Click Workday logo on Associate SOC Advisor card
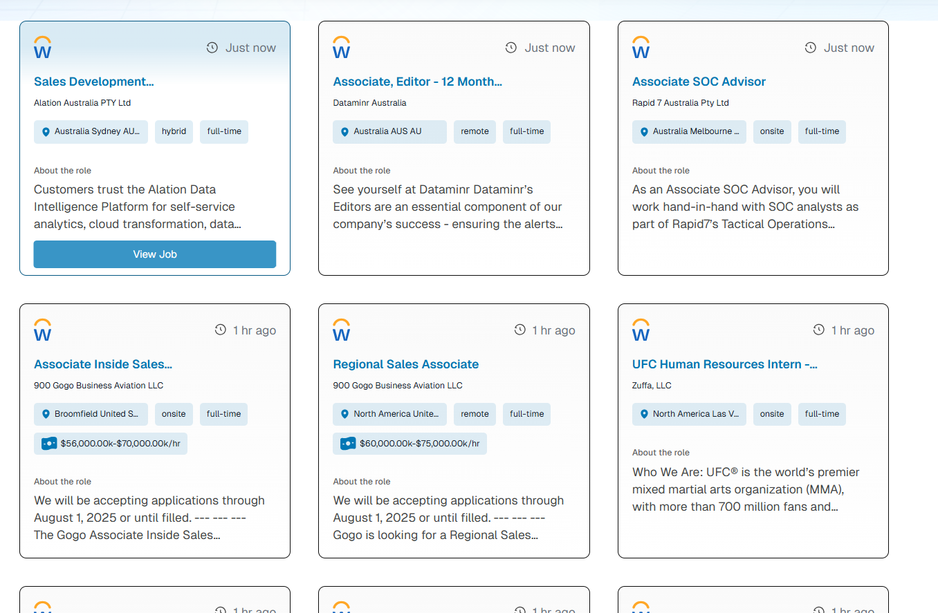This screenshot has height=613, width=938. pyautogui.click(x=641, y=47)
